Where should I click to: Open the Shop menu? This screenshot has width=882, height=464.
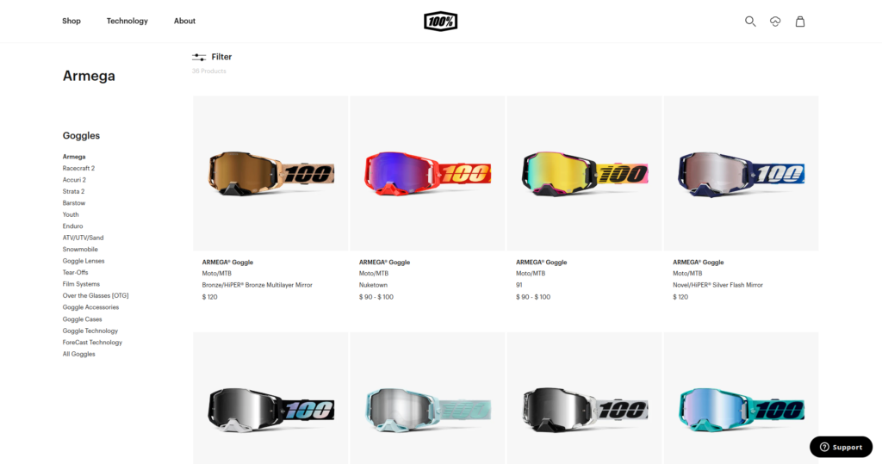tap(71, 21)
